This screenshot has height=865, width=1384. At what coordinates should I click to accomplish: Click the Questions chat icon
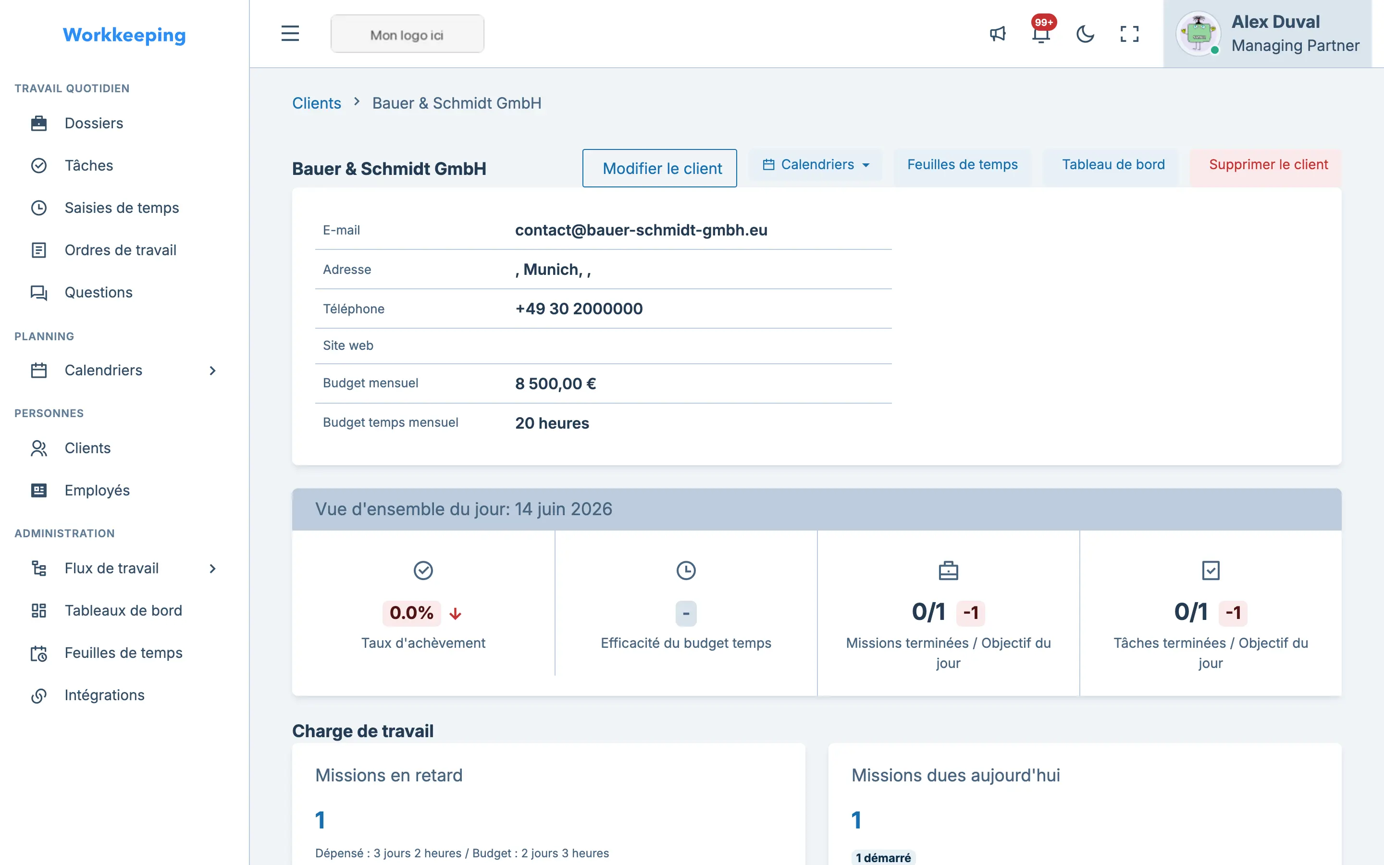(x=39, y=293)
